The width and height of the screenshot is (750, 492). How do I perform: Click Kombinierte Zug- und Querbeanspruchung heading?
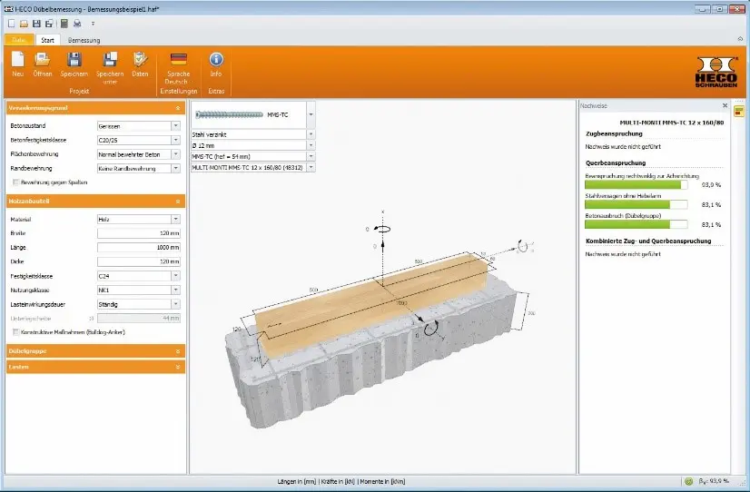(648, 241)
